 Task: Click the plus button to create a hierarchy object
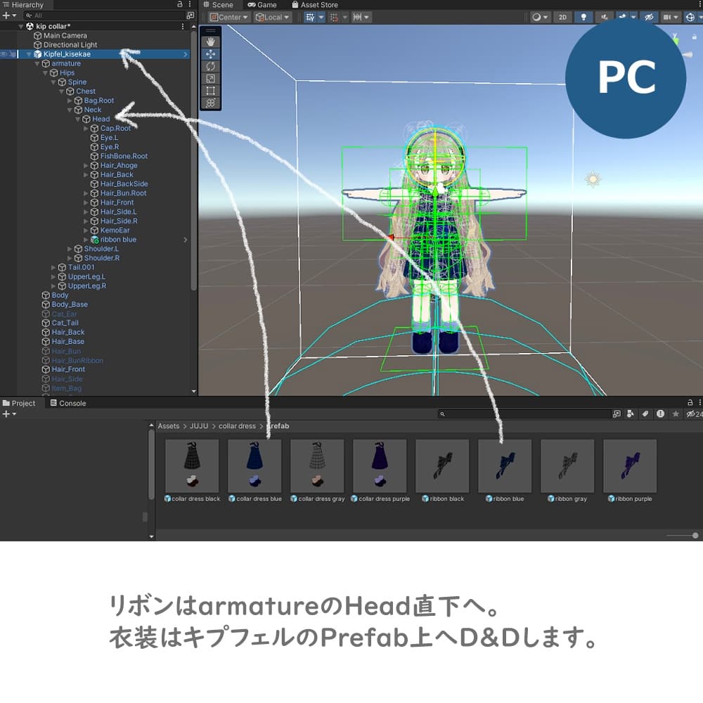pos(6,15)
